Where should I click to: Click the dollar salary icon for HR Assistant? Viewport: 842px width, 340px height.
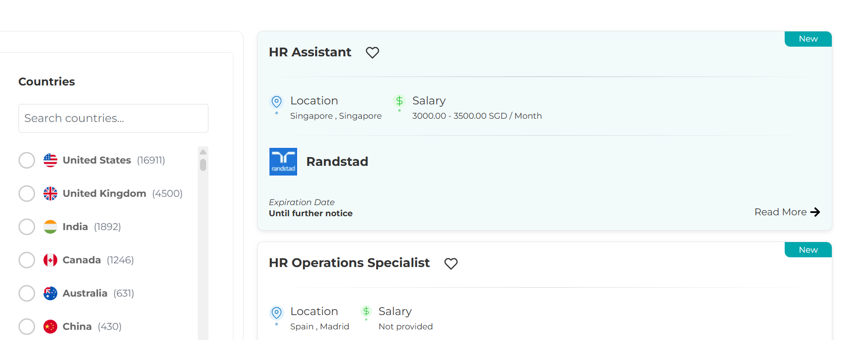coord(399,101)
